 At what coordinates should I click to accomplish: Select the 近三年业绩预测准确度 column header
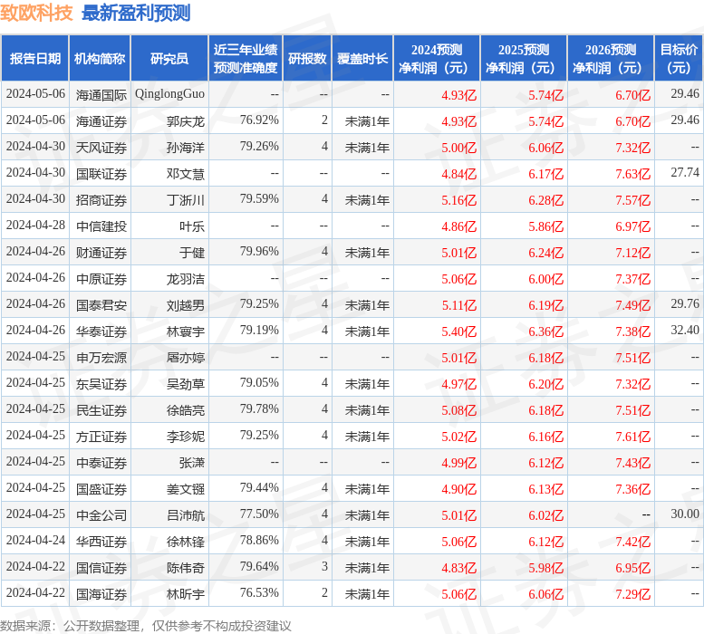[x=246, y=58]
